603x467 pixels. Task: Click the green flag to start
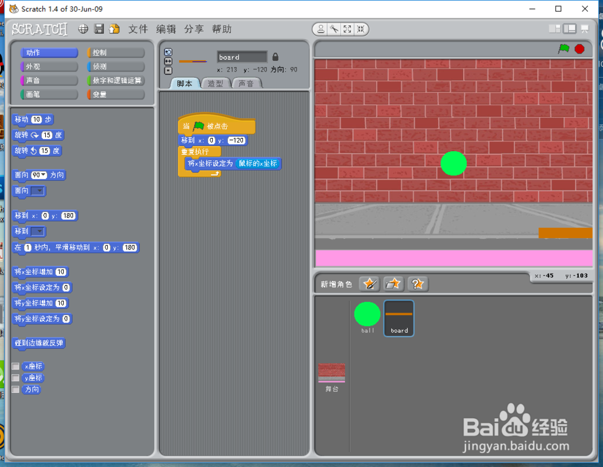564,49
